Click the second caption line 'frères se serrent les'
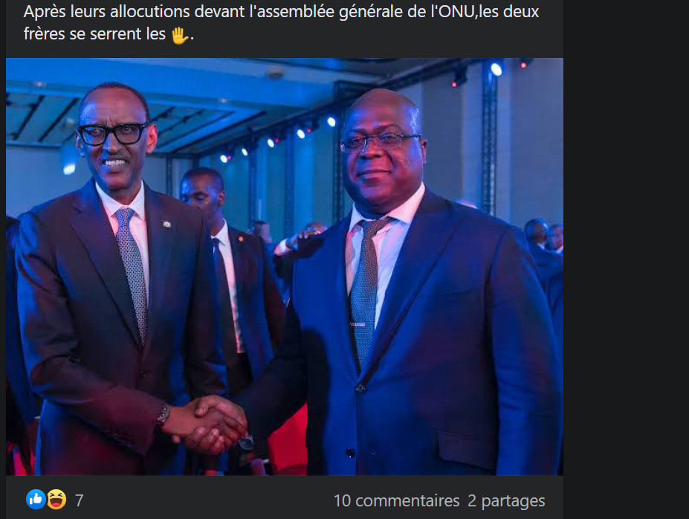Image resolution: width=689 pixels, height=519 pixels. click(94, 34)
